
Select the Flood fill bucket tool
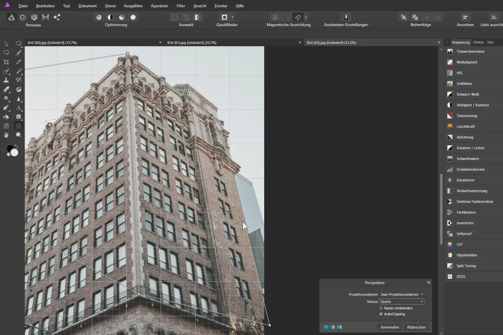(6, 117)
